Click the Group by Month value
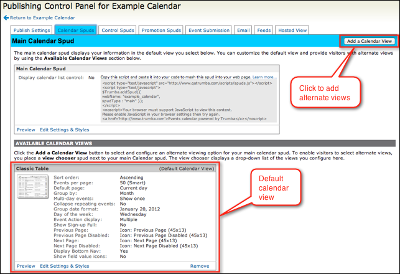The height and width of the screenshot is (274, 400). 127,193
